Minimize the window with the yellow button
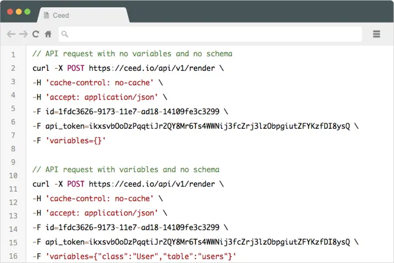 point(19,12)
